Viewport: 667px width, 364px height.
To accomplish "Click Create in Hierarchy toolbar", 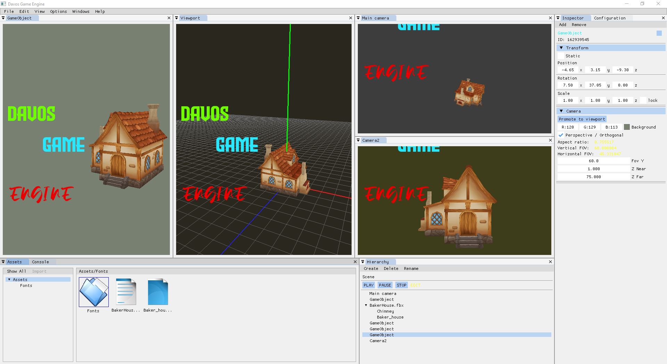I will [x=371, y=269].
